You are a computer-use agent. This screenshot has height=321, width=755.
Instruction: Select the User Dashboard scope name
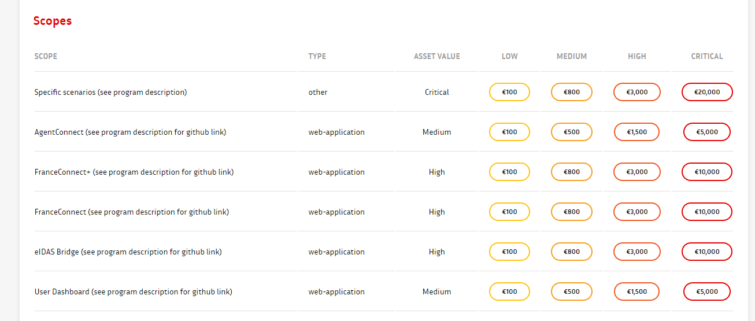(x=134, y=292)
